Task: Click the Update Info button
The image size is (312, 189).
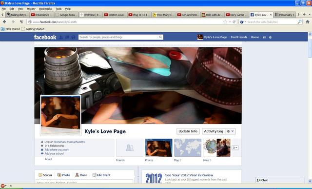Action: pos(188,131)
